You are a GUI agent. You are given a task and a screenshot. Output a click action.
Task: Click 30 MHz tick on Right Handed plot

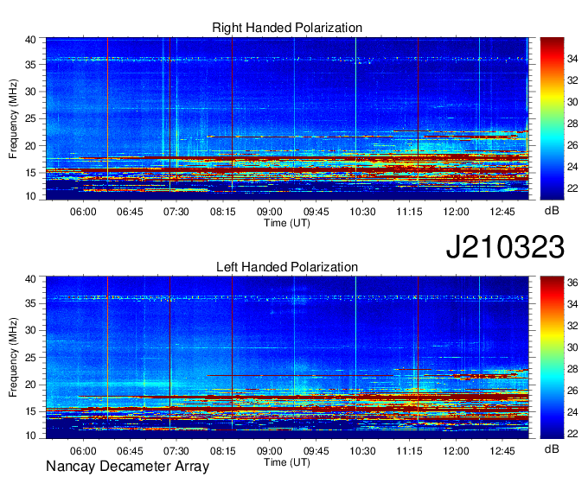pyautogui.click(x=30, y=92)
